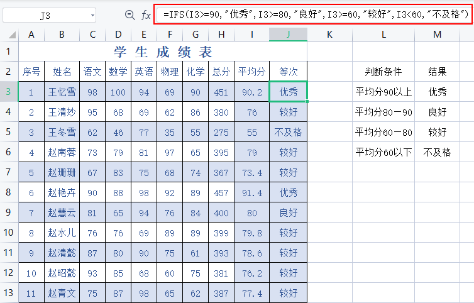Select the name cell 赵昭懿
Screen dimensions: 474x303
tap(62, 273)
